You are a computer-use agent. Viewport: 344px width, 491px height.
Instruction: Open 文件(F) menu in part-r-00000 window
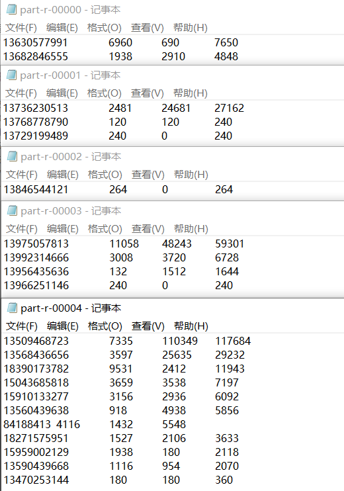(x=21, y=28)
